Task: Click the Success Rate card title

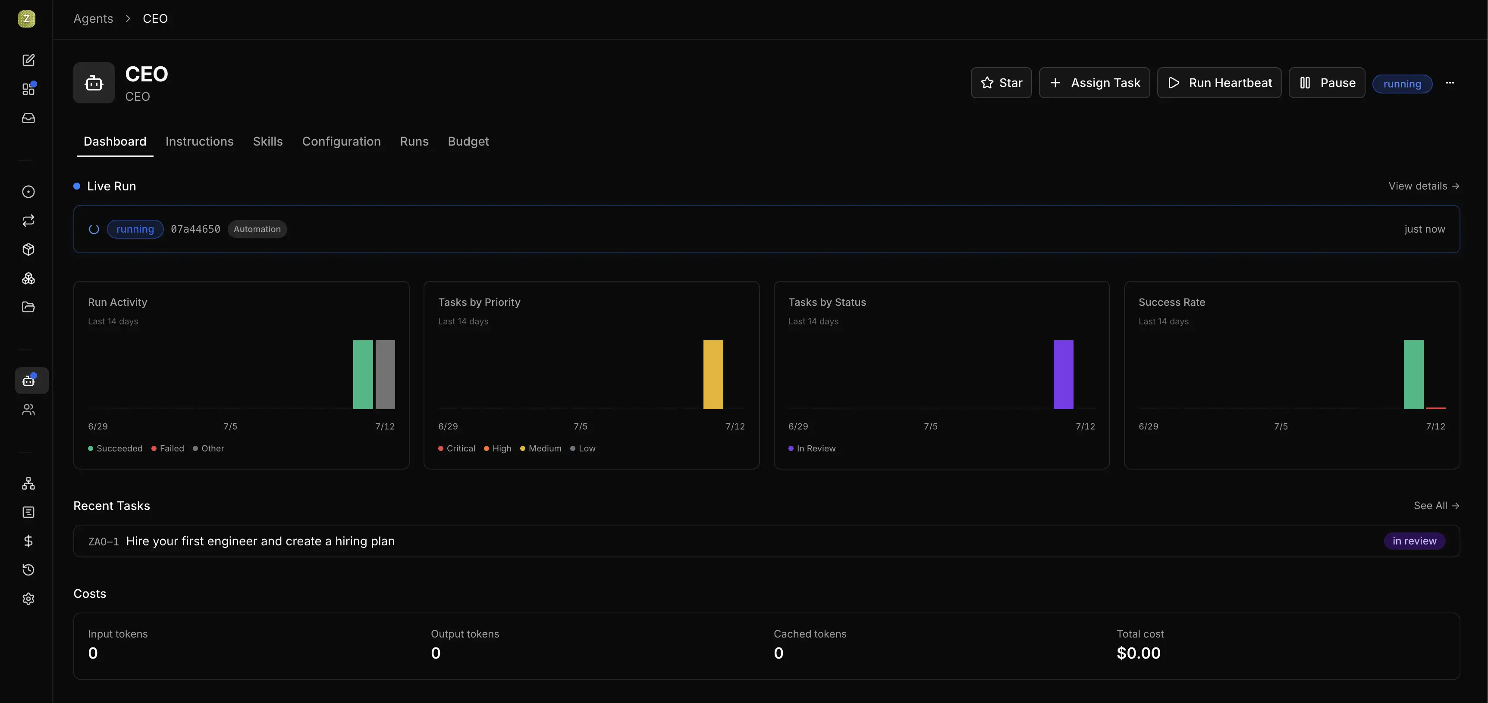Action: [1171, 302]
